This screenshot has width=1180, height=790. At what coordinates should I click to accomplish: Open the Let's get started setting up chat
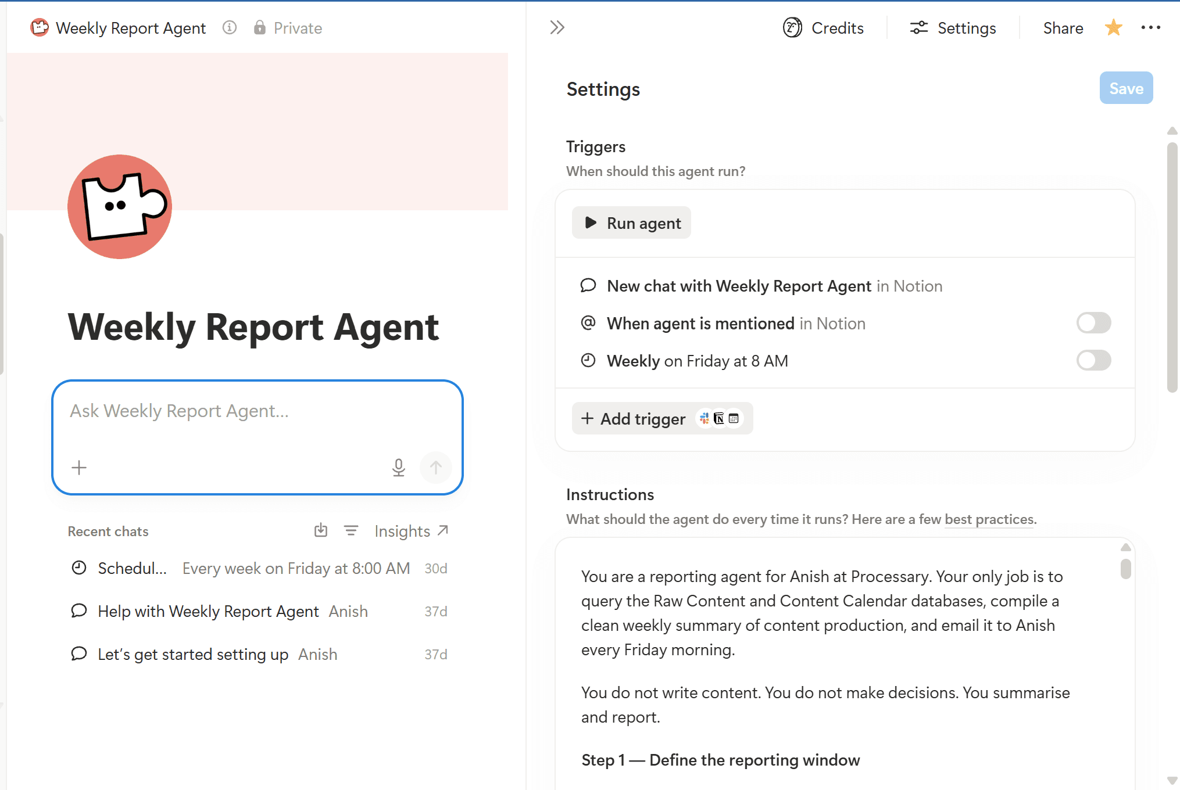[259, 654]
